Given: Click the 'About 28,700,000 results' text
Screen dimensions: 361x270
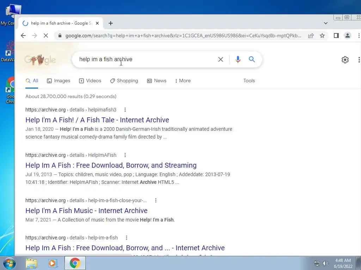Looking at the screenshot, I should pyautogui.click(x=71, y=96).
